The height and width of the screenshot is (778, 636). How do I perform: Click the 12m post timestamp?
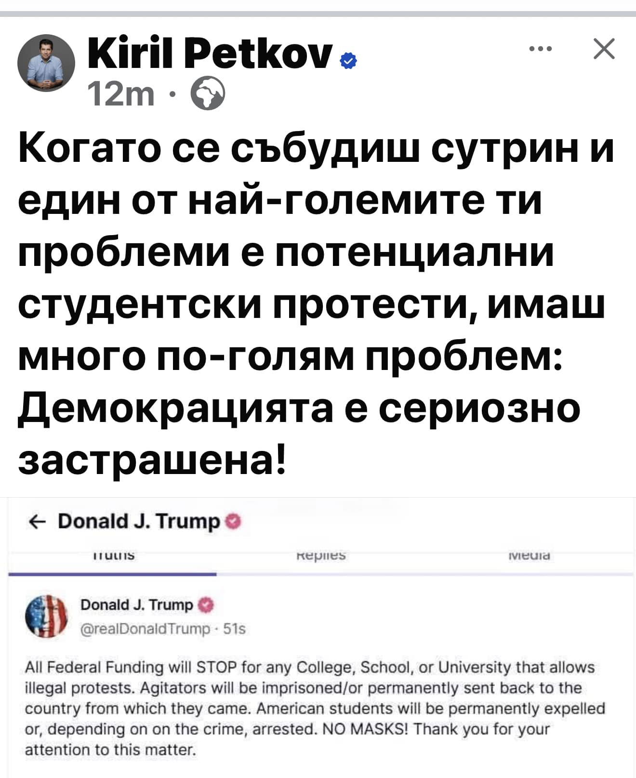[x=121, y=94]
